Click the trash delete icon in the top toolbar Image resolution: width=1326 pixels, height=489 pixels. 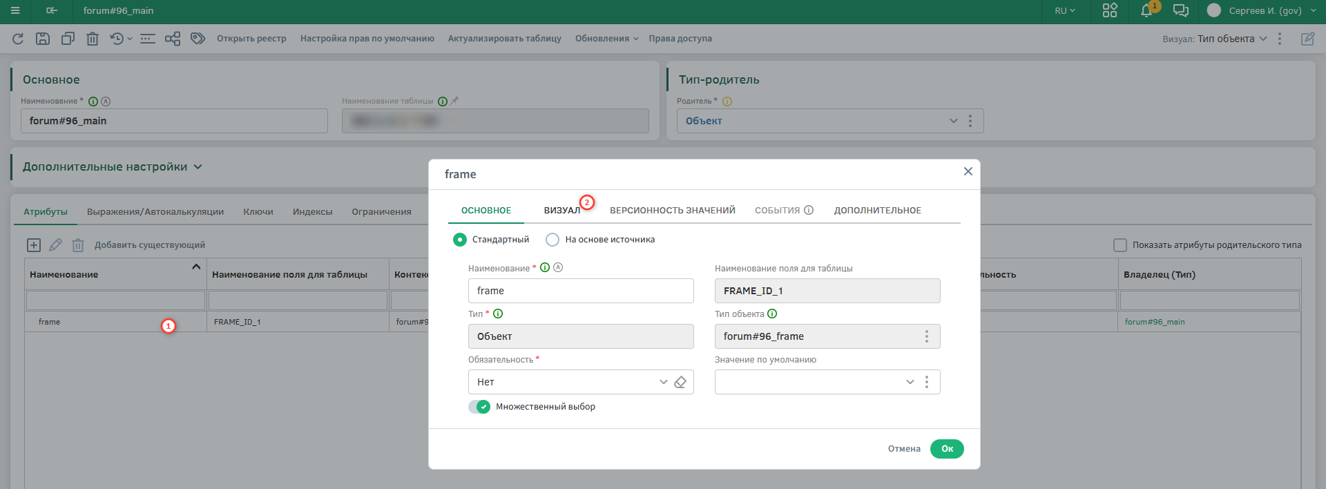coord(93,39)
